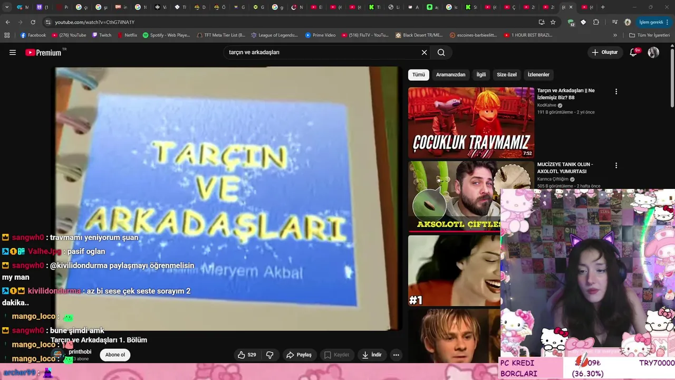Open the YouTube hamburger guide menu
Screen dimensions: 675x380
click(x=13, y=52)
